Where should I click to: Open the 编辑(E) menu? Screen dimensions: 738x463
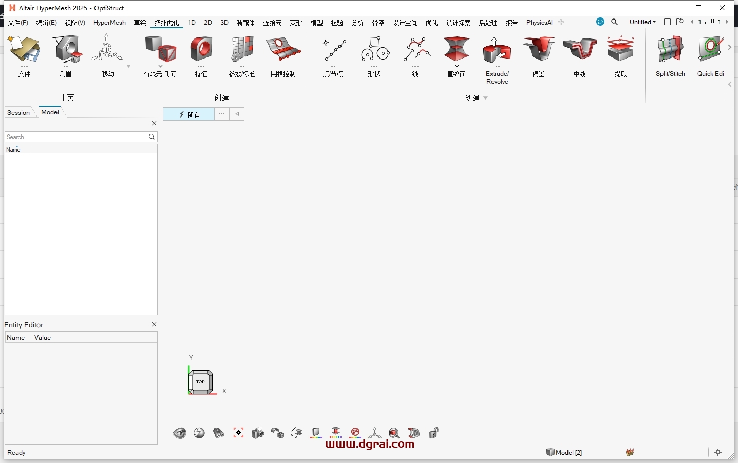(x=46, y=23)
